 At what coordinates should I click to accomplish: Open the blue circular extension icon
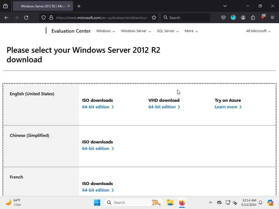click(x=233, y=17)
